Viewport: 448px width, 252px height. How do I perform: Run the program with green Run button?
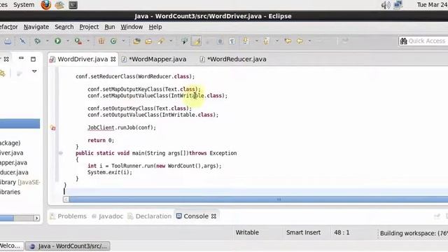pyautogui.click(x=57, y=41)
